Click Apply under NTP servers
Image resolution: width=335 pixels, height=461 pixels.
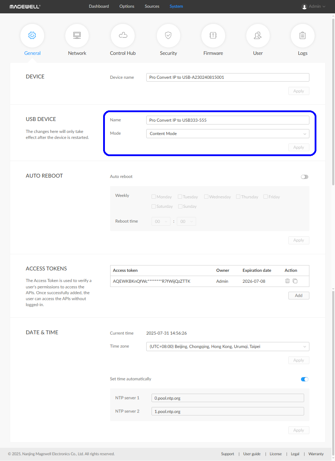pos(299,430)
